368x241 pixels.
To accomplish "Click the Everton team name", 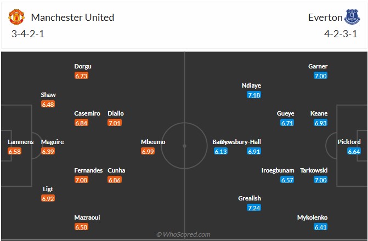I will (324, 17).
